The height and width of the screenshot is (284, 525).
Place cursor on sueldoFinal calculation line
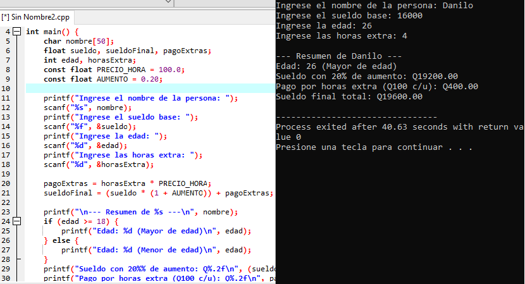pyautogui.click(x=158, y=193)
